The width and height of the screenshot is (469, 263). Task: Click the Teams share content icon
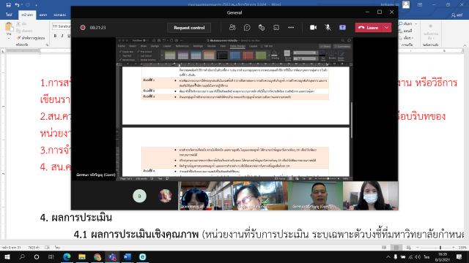pos(342,28)
